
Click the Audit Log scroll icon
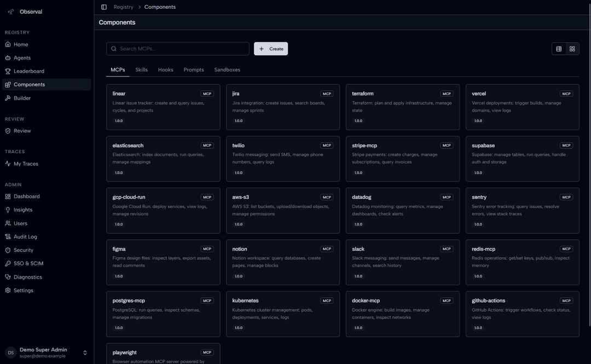[8, 237]
